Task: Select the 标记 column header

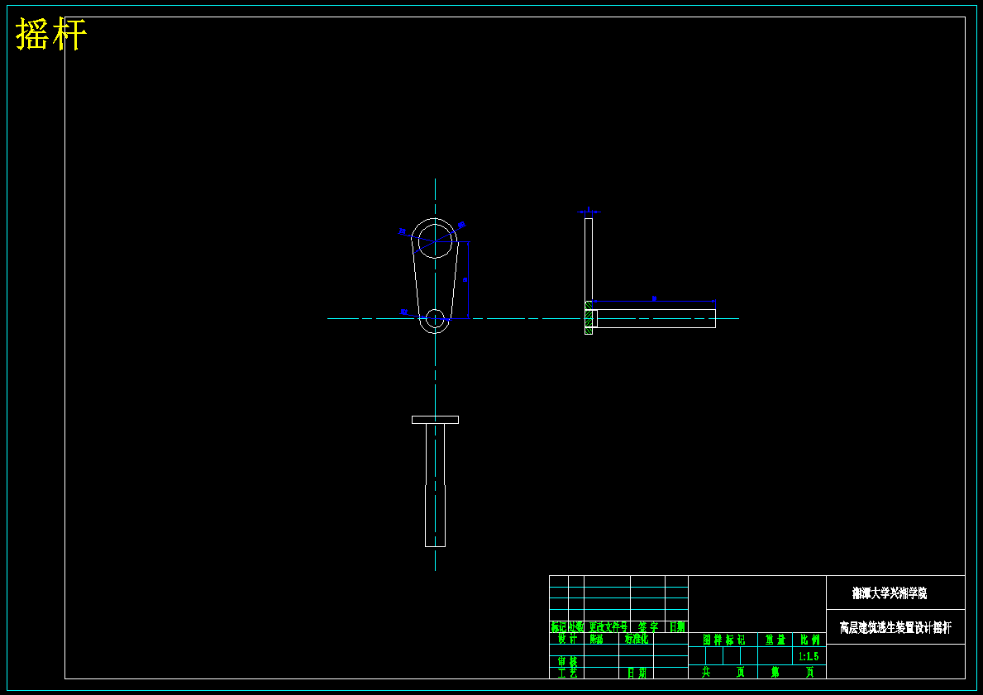Action: (559, 626)
